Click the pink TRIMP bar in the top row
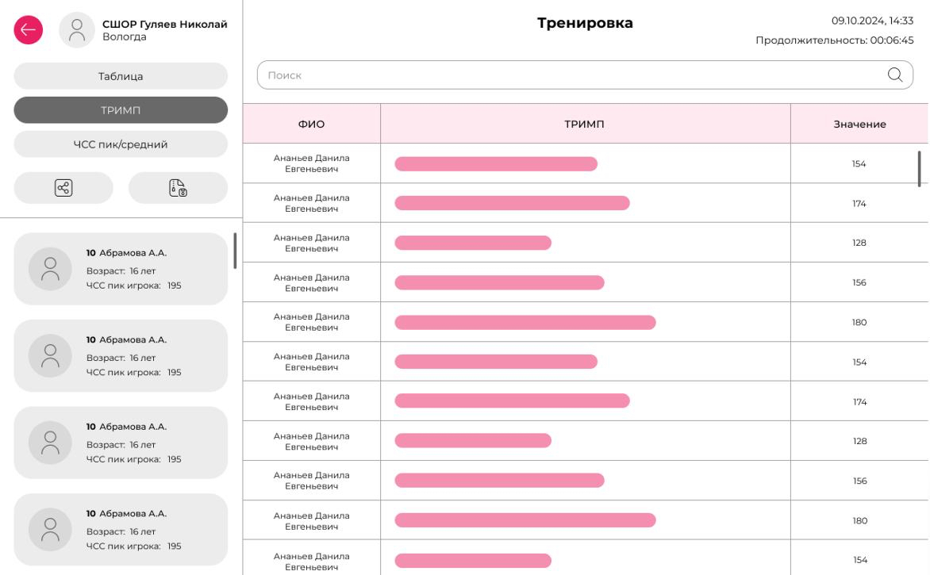The width and height of the screenshot is (930, 575). [x=496, y=164]
